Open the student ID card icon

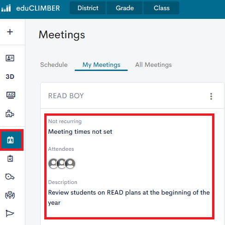[10, 58]
